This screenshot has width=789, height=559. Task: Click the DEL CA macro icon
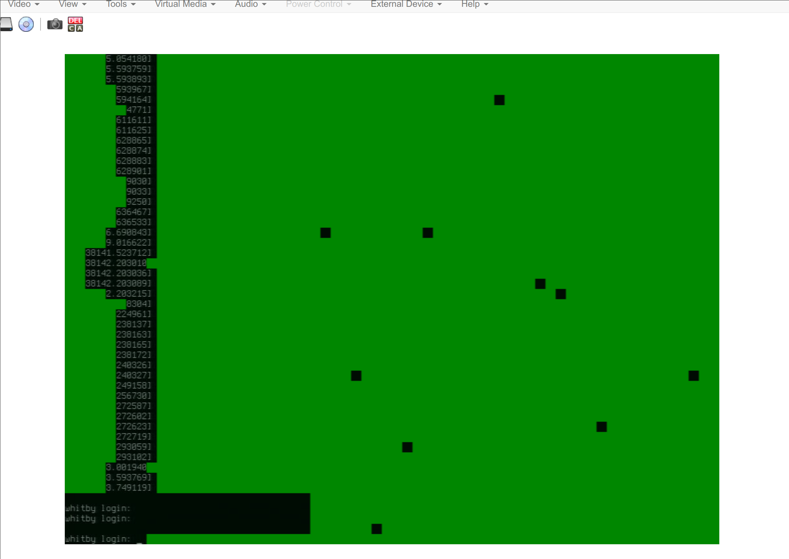[76, 23]
